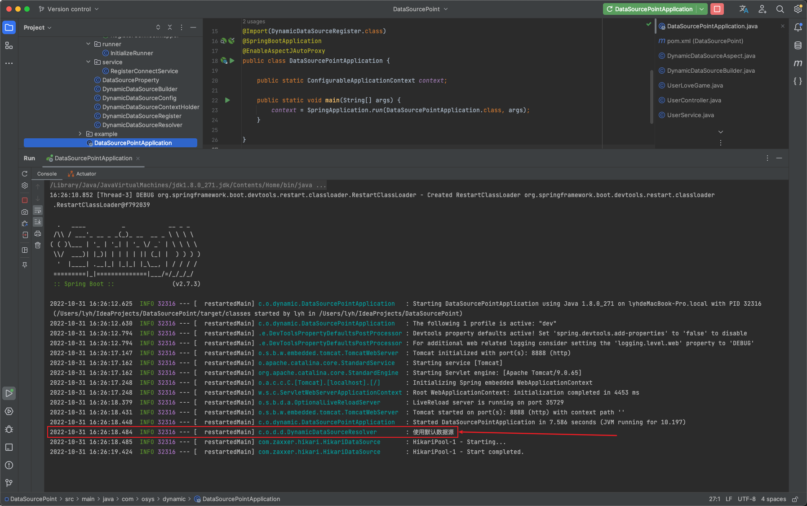Click the 27:1 cursor position widget
807x506 pixels.
pos(714,499)
